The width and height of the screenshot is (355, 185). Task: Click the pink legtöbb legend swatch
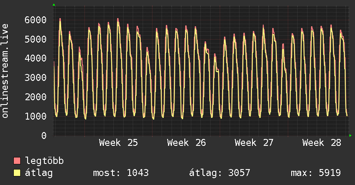[17, 161]
